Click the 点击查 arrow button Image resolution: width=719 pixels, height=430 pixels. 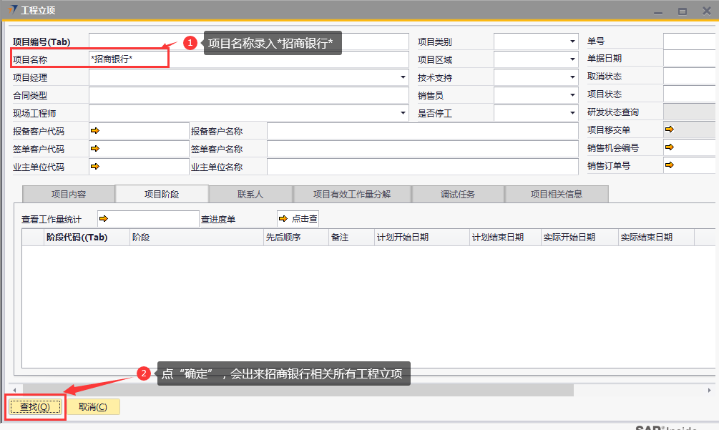pos(298,219)
